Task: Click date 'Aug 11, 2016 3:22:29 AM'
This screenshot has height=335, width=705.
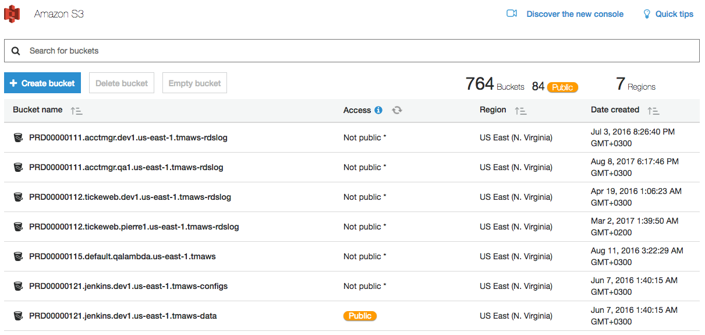Action: coord(637,251)
